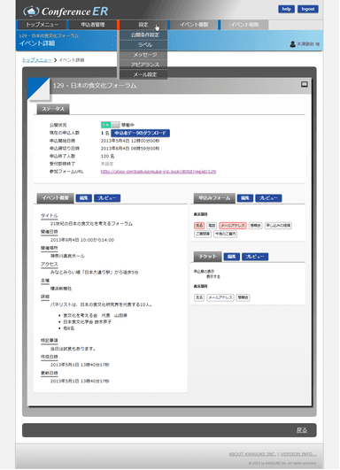Click the タイトル field label

coord(50,215)
